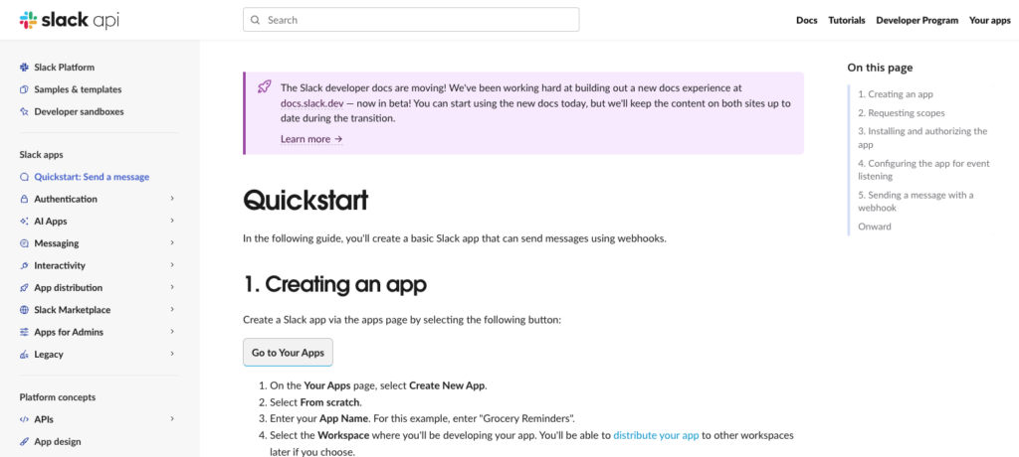Image resolution: width=1019 pixels, height=457 pixels.
Task: Click the rocket icon in the banner
Action: click(264, 87)
